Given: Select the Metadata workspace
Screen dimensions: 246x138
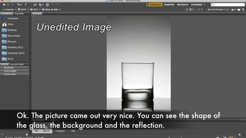Looking at the screenshot, I should click(183, 5).
